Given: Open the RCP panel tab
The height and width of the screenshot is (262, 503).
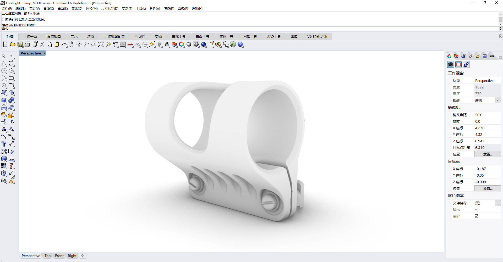Looking at the screenshot, I should point(492,56).
